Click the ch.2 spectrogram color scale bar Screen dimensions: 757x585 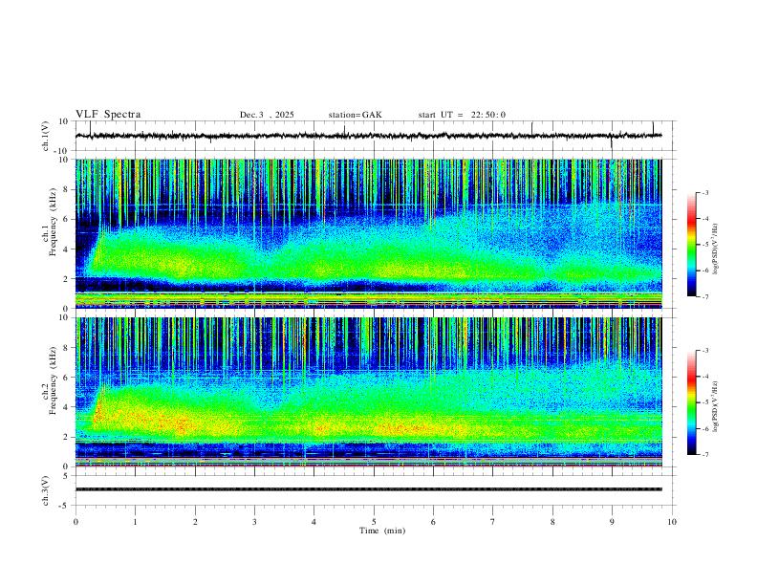(692, 402)
